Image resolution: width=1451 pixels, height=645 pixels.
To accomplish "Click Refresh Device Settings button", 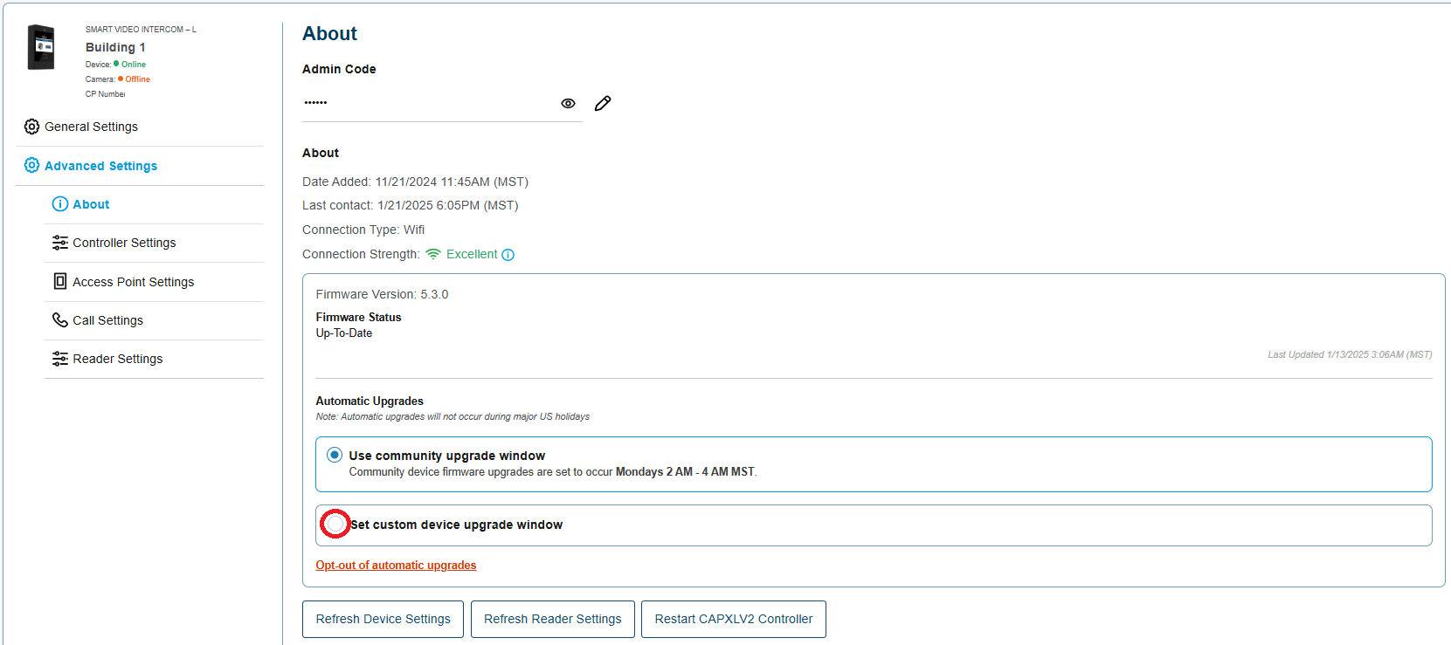I will tap(383, 619).
